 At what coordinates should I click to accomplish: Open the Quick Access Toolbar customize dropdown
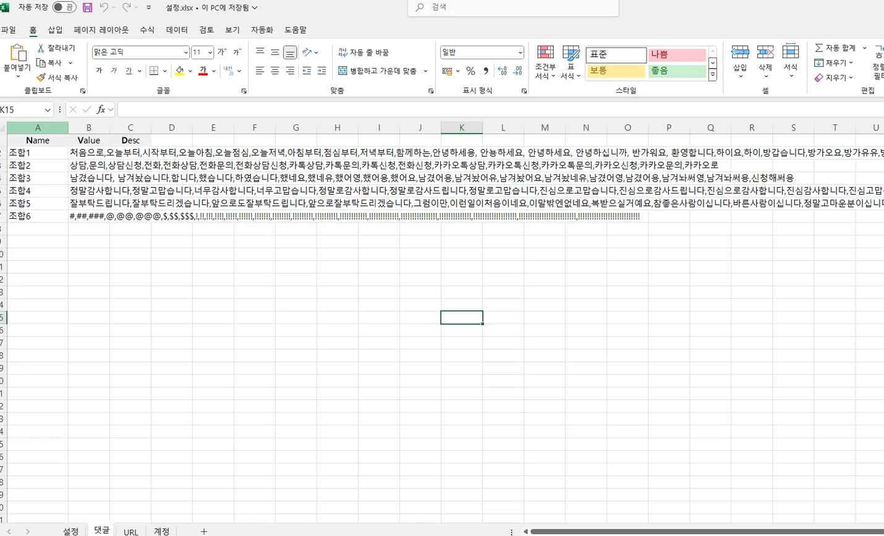point(149,8)
